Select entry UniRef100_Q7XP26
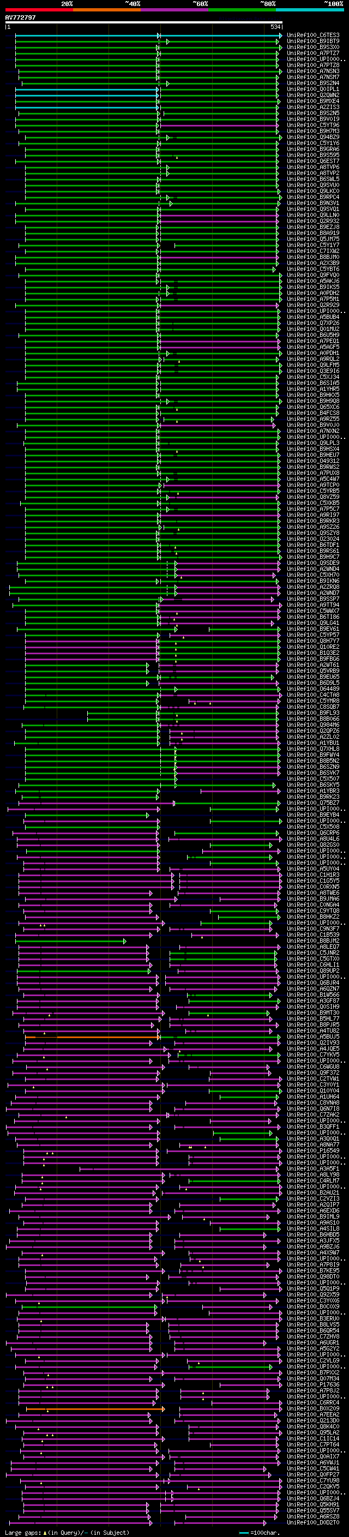The height and width of the screenshot is (1537, 349). pyautogui.click(x=312, y=323)
